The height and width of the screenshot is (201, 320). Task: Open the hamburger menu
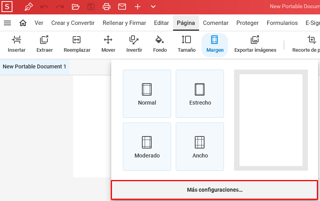click(x=7, y=23)
